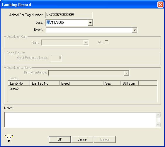Screen dimensions: 165x147
Task: Click the Delete button
Action: 105,139
